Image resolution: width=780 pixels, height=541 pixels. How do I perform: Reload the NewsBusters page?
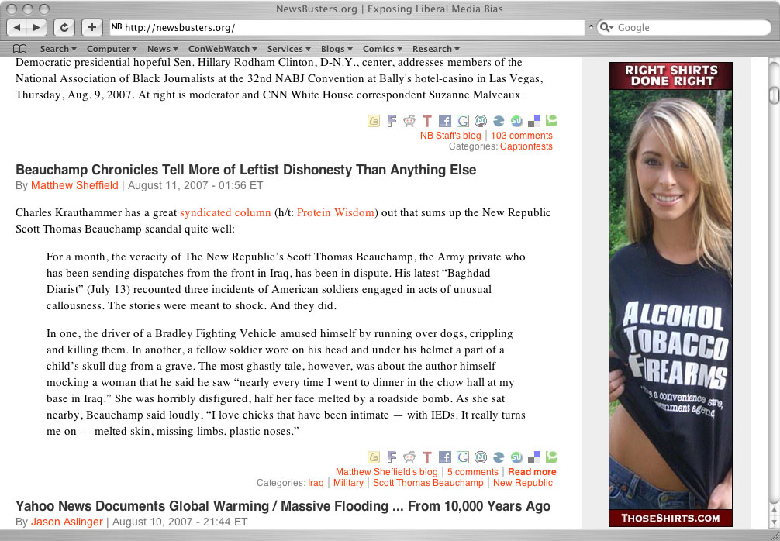tap(64, 27)
